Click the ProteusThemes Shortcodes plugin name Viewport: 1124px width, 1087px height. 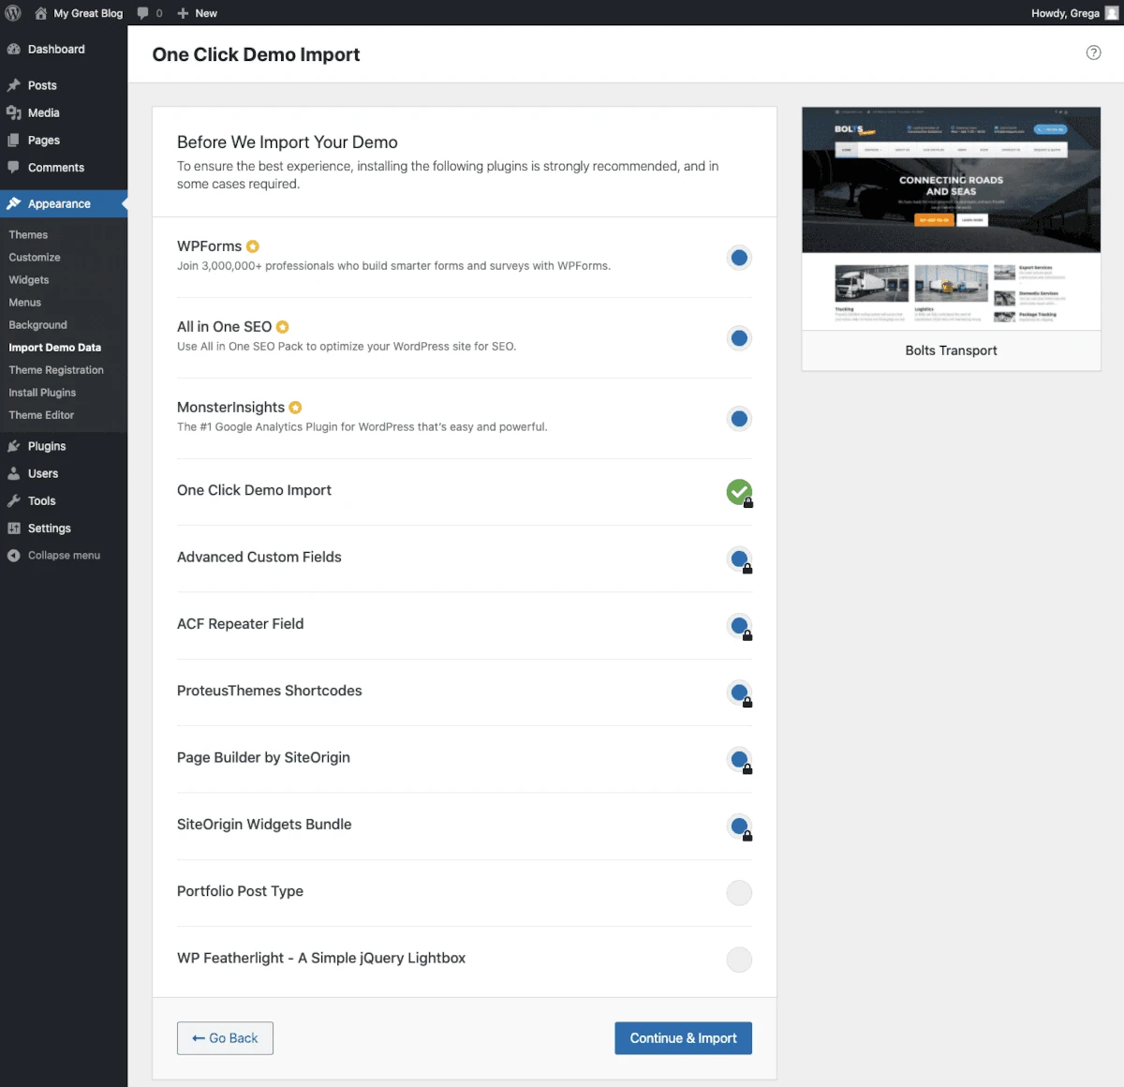point(270,691)
